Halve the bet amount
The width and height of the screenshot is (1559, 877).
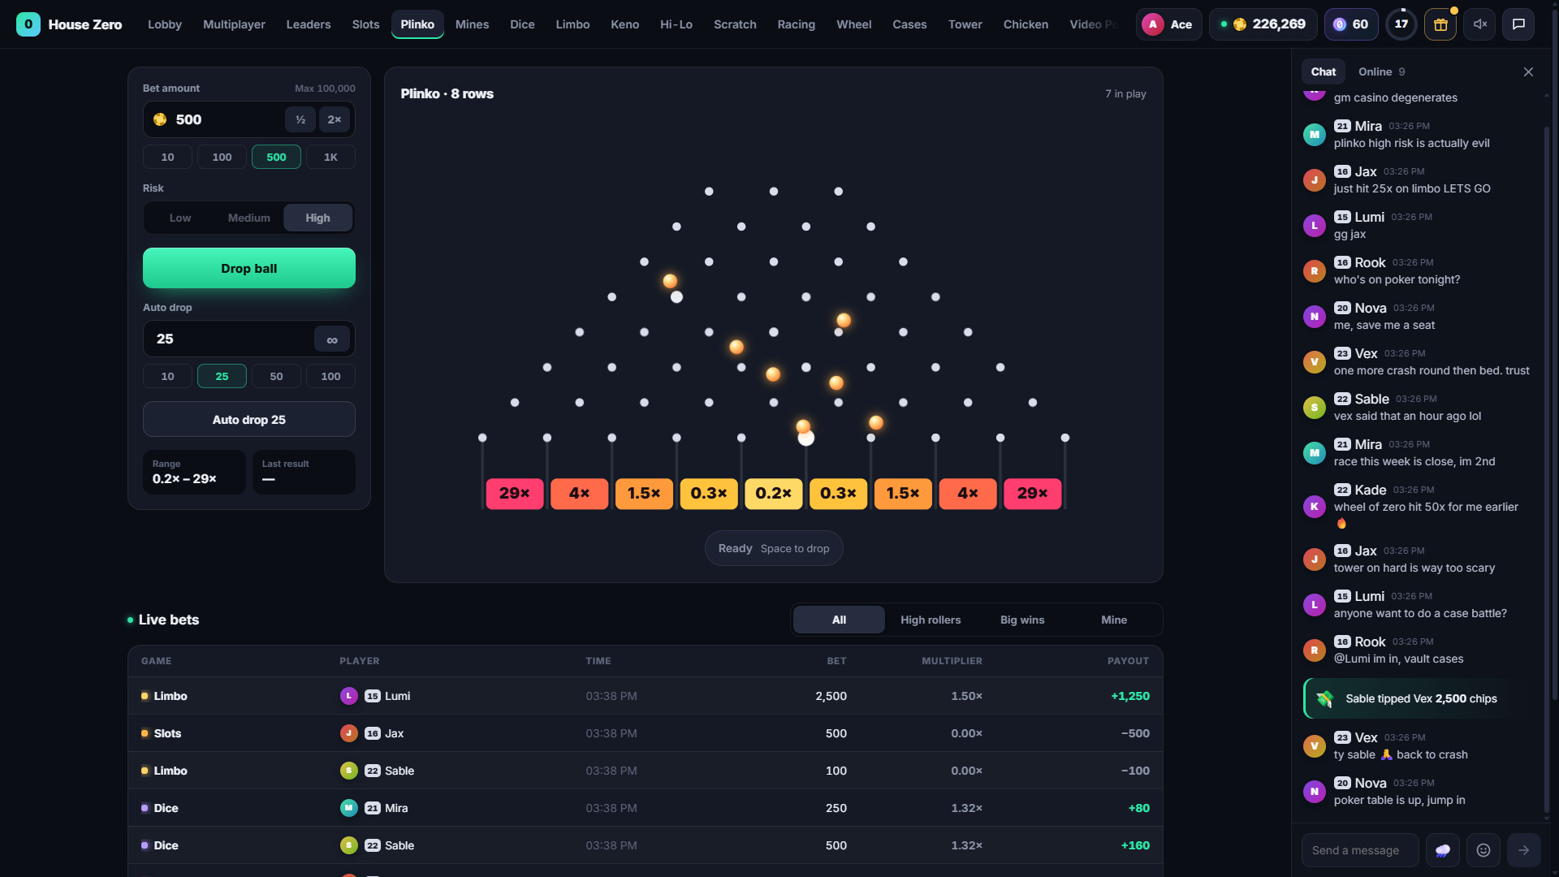click(300, 119)
